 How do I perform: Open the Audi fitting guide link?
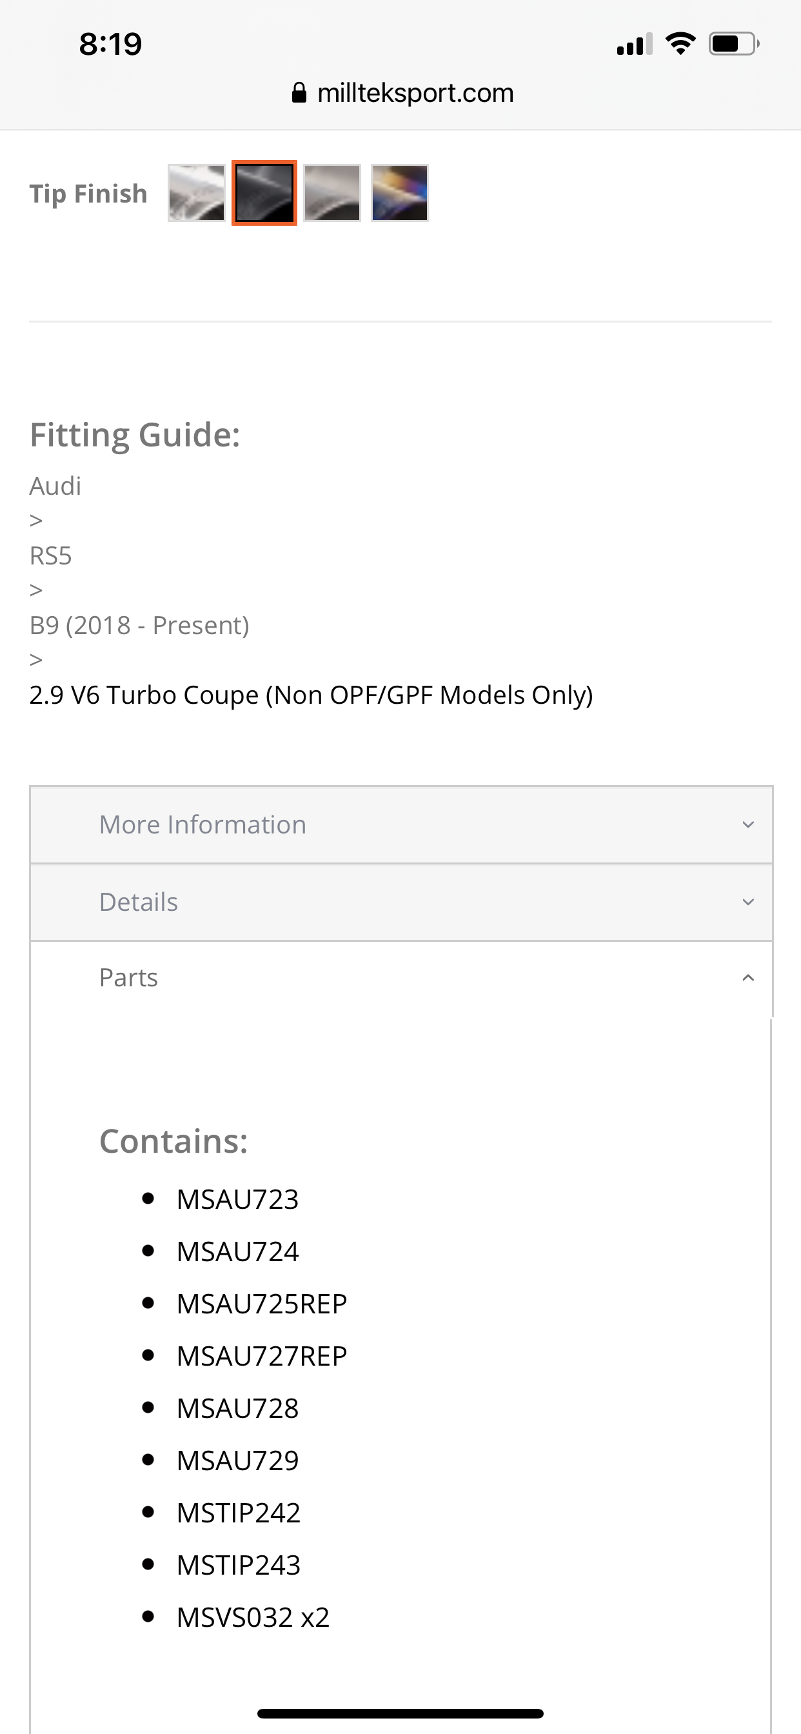tap(55, 486)
